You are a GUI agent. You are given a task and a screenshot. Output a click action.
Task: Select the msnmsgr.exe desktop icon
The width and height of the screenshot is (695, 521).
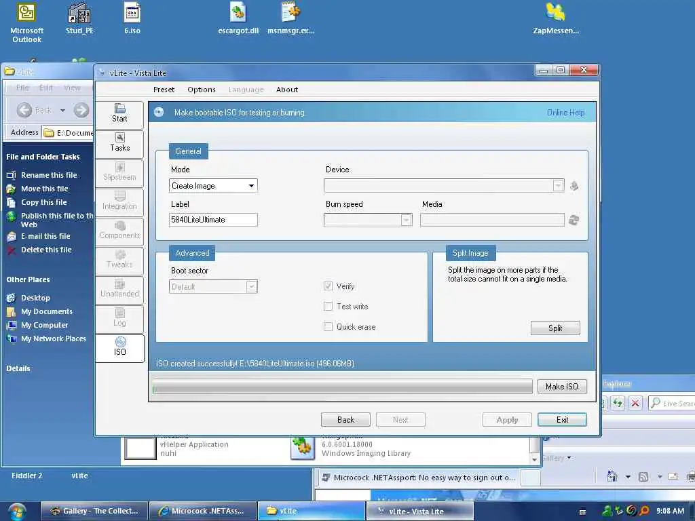pos(290,18)
